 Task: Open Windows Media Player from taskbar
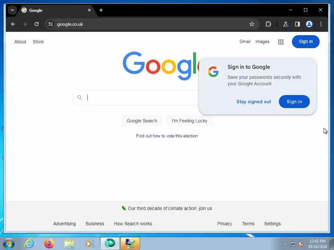(x=89, y=243)
